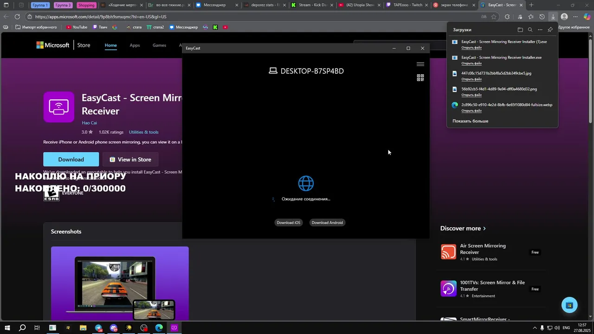Open Hao Cai publisher link
This screenshot has width=594, height=334.
[90, 123]
